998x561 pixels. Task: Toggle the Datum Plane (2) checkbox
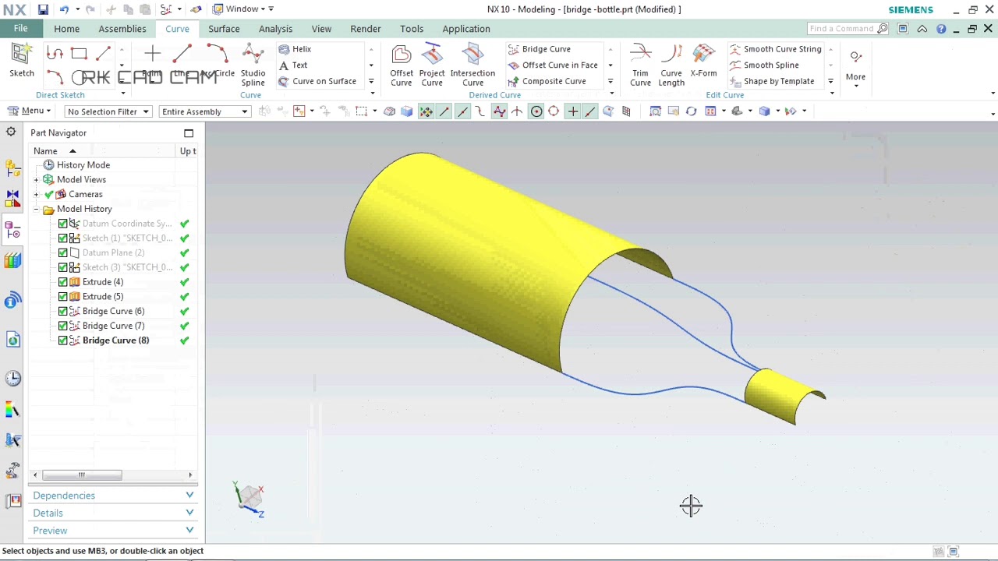(x=63, y=253)
